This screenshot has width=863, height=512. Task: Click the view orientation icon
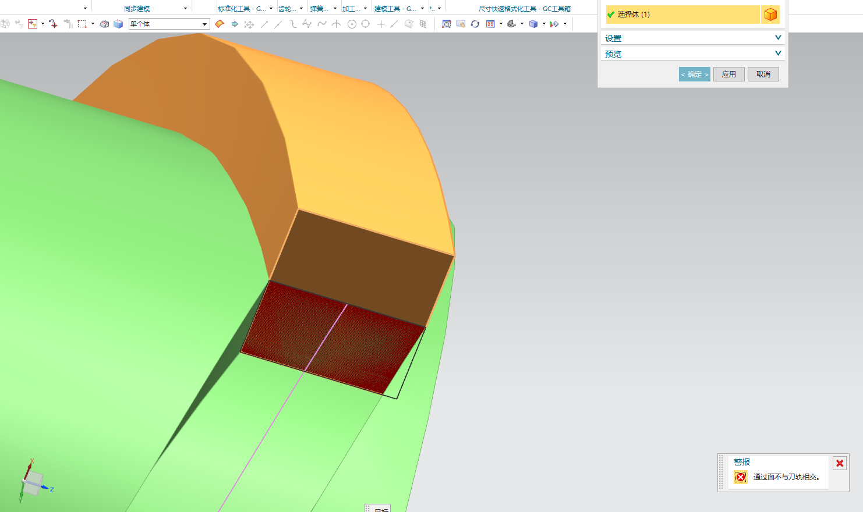point(512,24)
